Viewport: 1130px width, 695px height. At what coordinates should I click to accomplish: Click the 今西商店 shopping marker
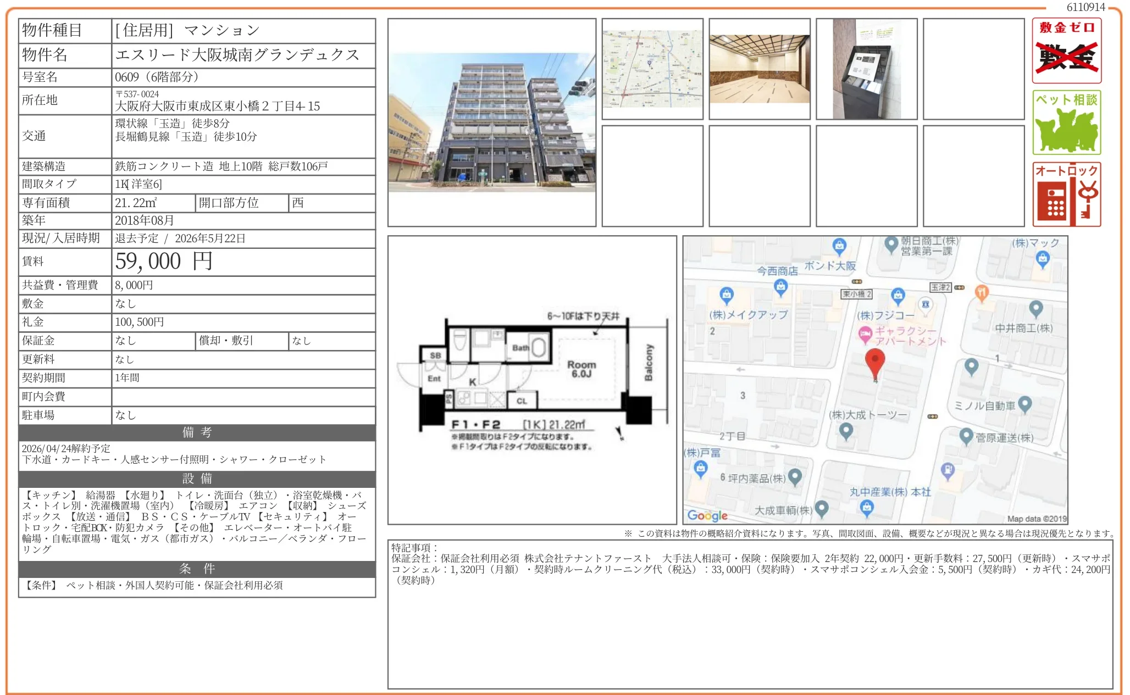pyautogui.click(x=780, y=286)
